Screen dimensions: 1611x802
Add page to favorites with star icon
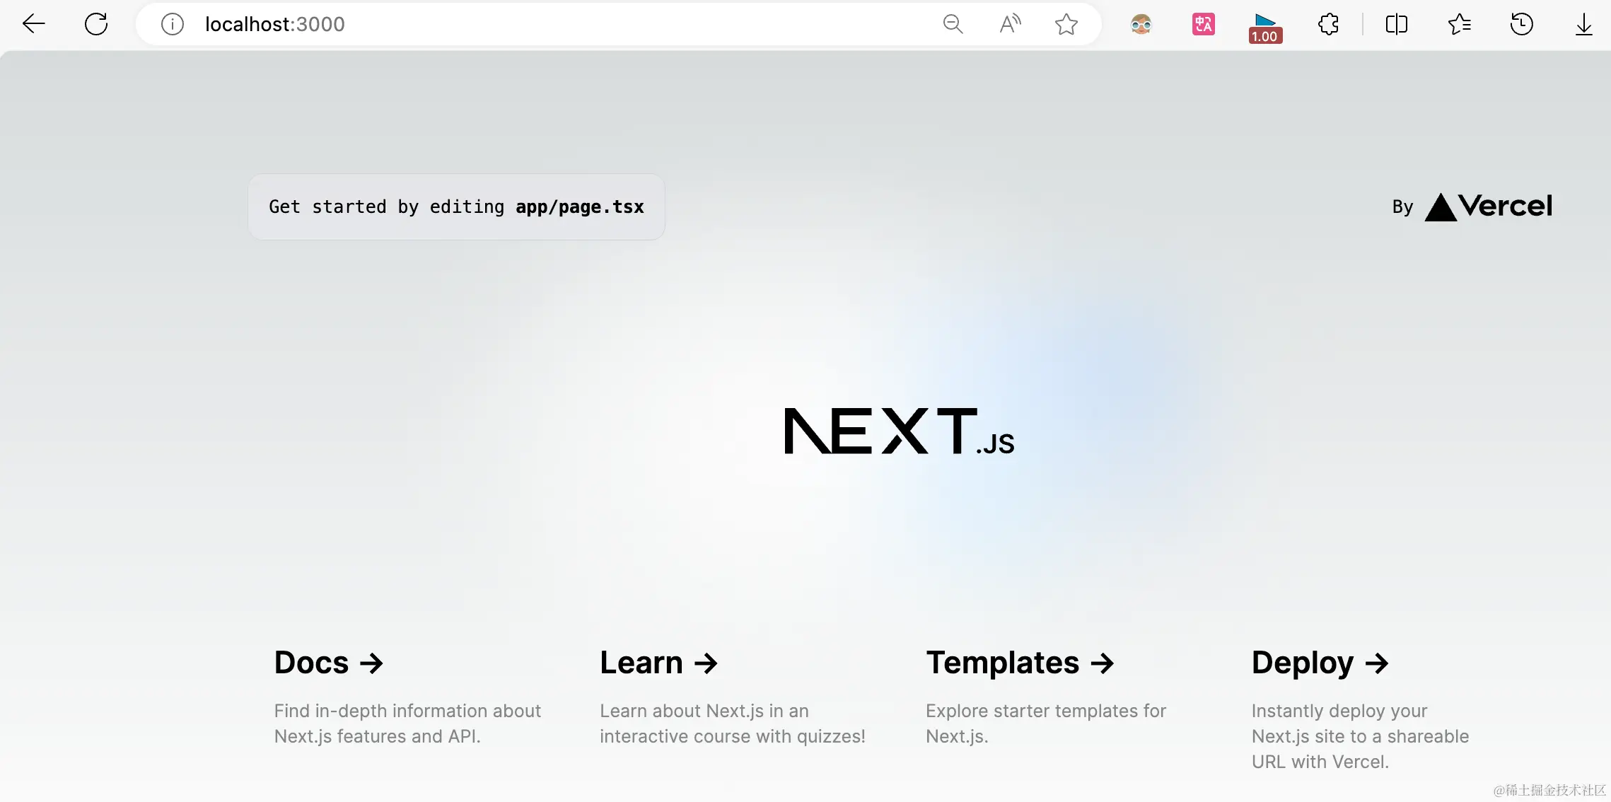(1066, 24)
